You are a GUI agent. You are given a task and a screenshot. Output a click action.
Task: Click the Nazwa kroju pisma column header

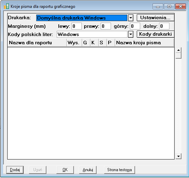(x=144, y=43)
